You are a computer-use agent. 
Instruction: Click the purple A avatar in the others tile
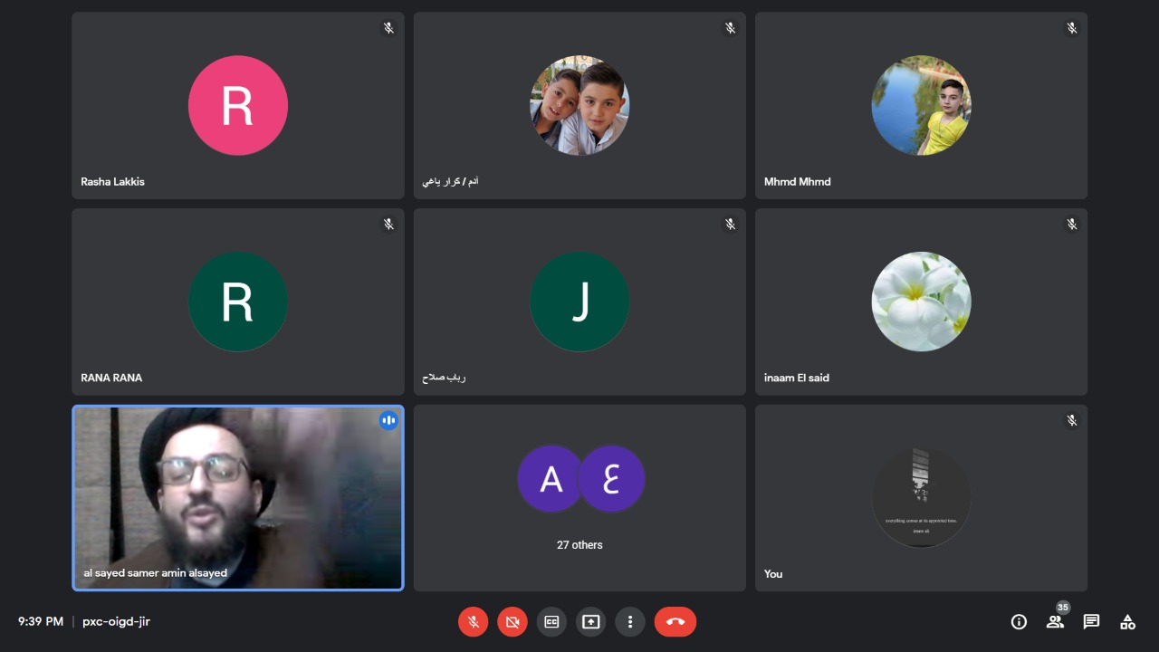click(550, 478)
